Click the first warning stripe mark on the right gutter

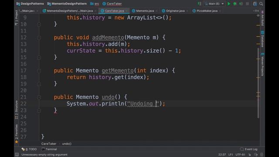click(258, 25)
